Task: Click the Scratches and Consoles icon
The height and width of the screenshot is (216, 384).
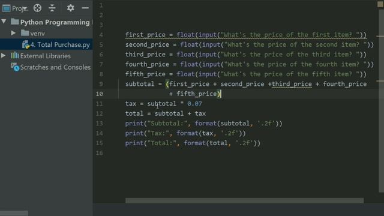Action: click(15, 67)
